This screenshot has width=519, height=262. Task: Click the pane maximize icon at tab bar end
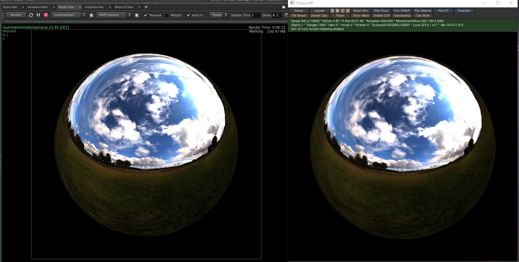tap(284, 7)
